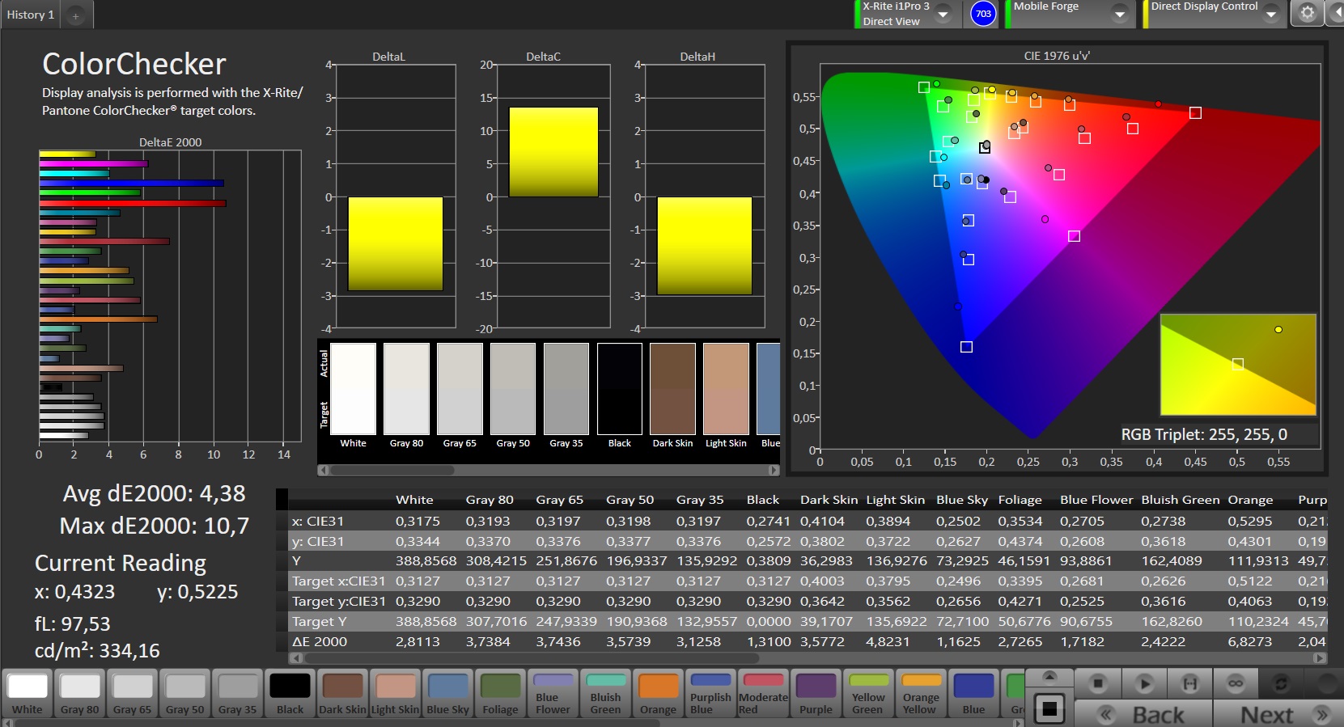This screenshot has height=727, width=1344.
Task: Click the left-arrow panel icon at top right
Action: tap(1335, 14)
